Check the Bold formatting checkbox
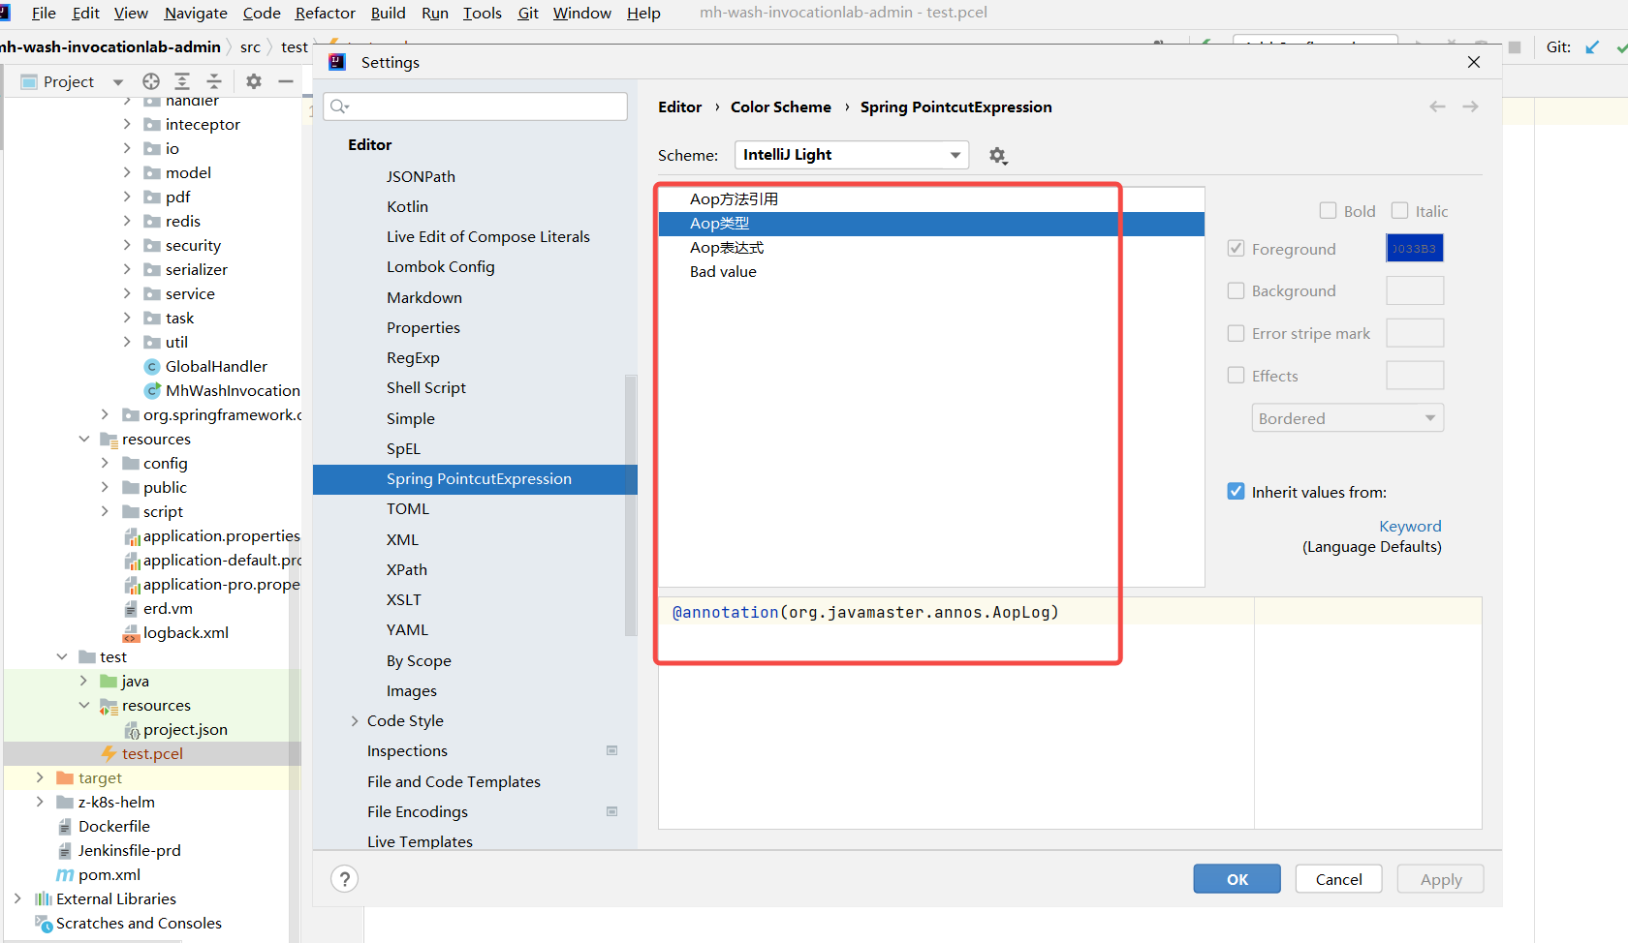This screenshot has height=943, width=1628. point(1329,210)
